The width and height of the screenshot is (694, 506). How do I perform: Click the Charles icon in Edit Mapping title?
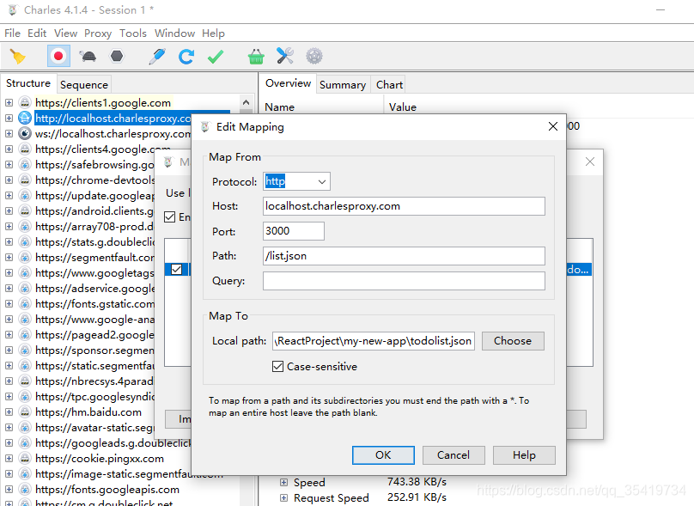[205, 127]
